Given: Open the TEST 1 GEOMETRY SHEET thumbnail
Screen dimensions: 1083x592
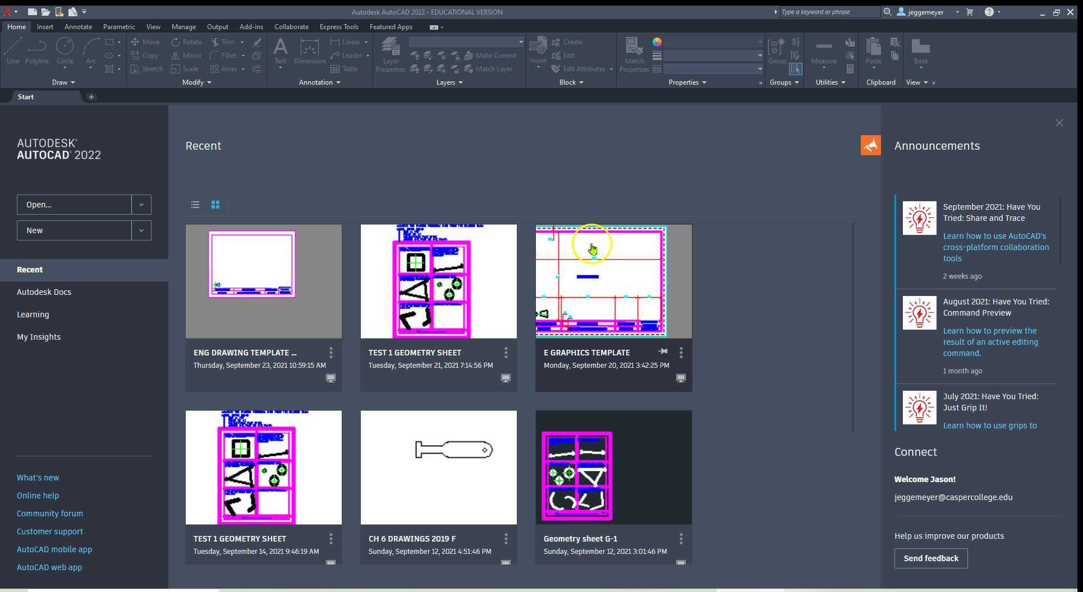Looking at the screenshot, I should click(x=438, y=281).
